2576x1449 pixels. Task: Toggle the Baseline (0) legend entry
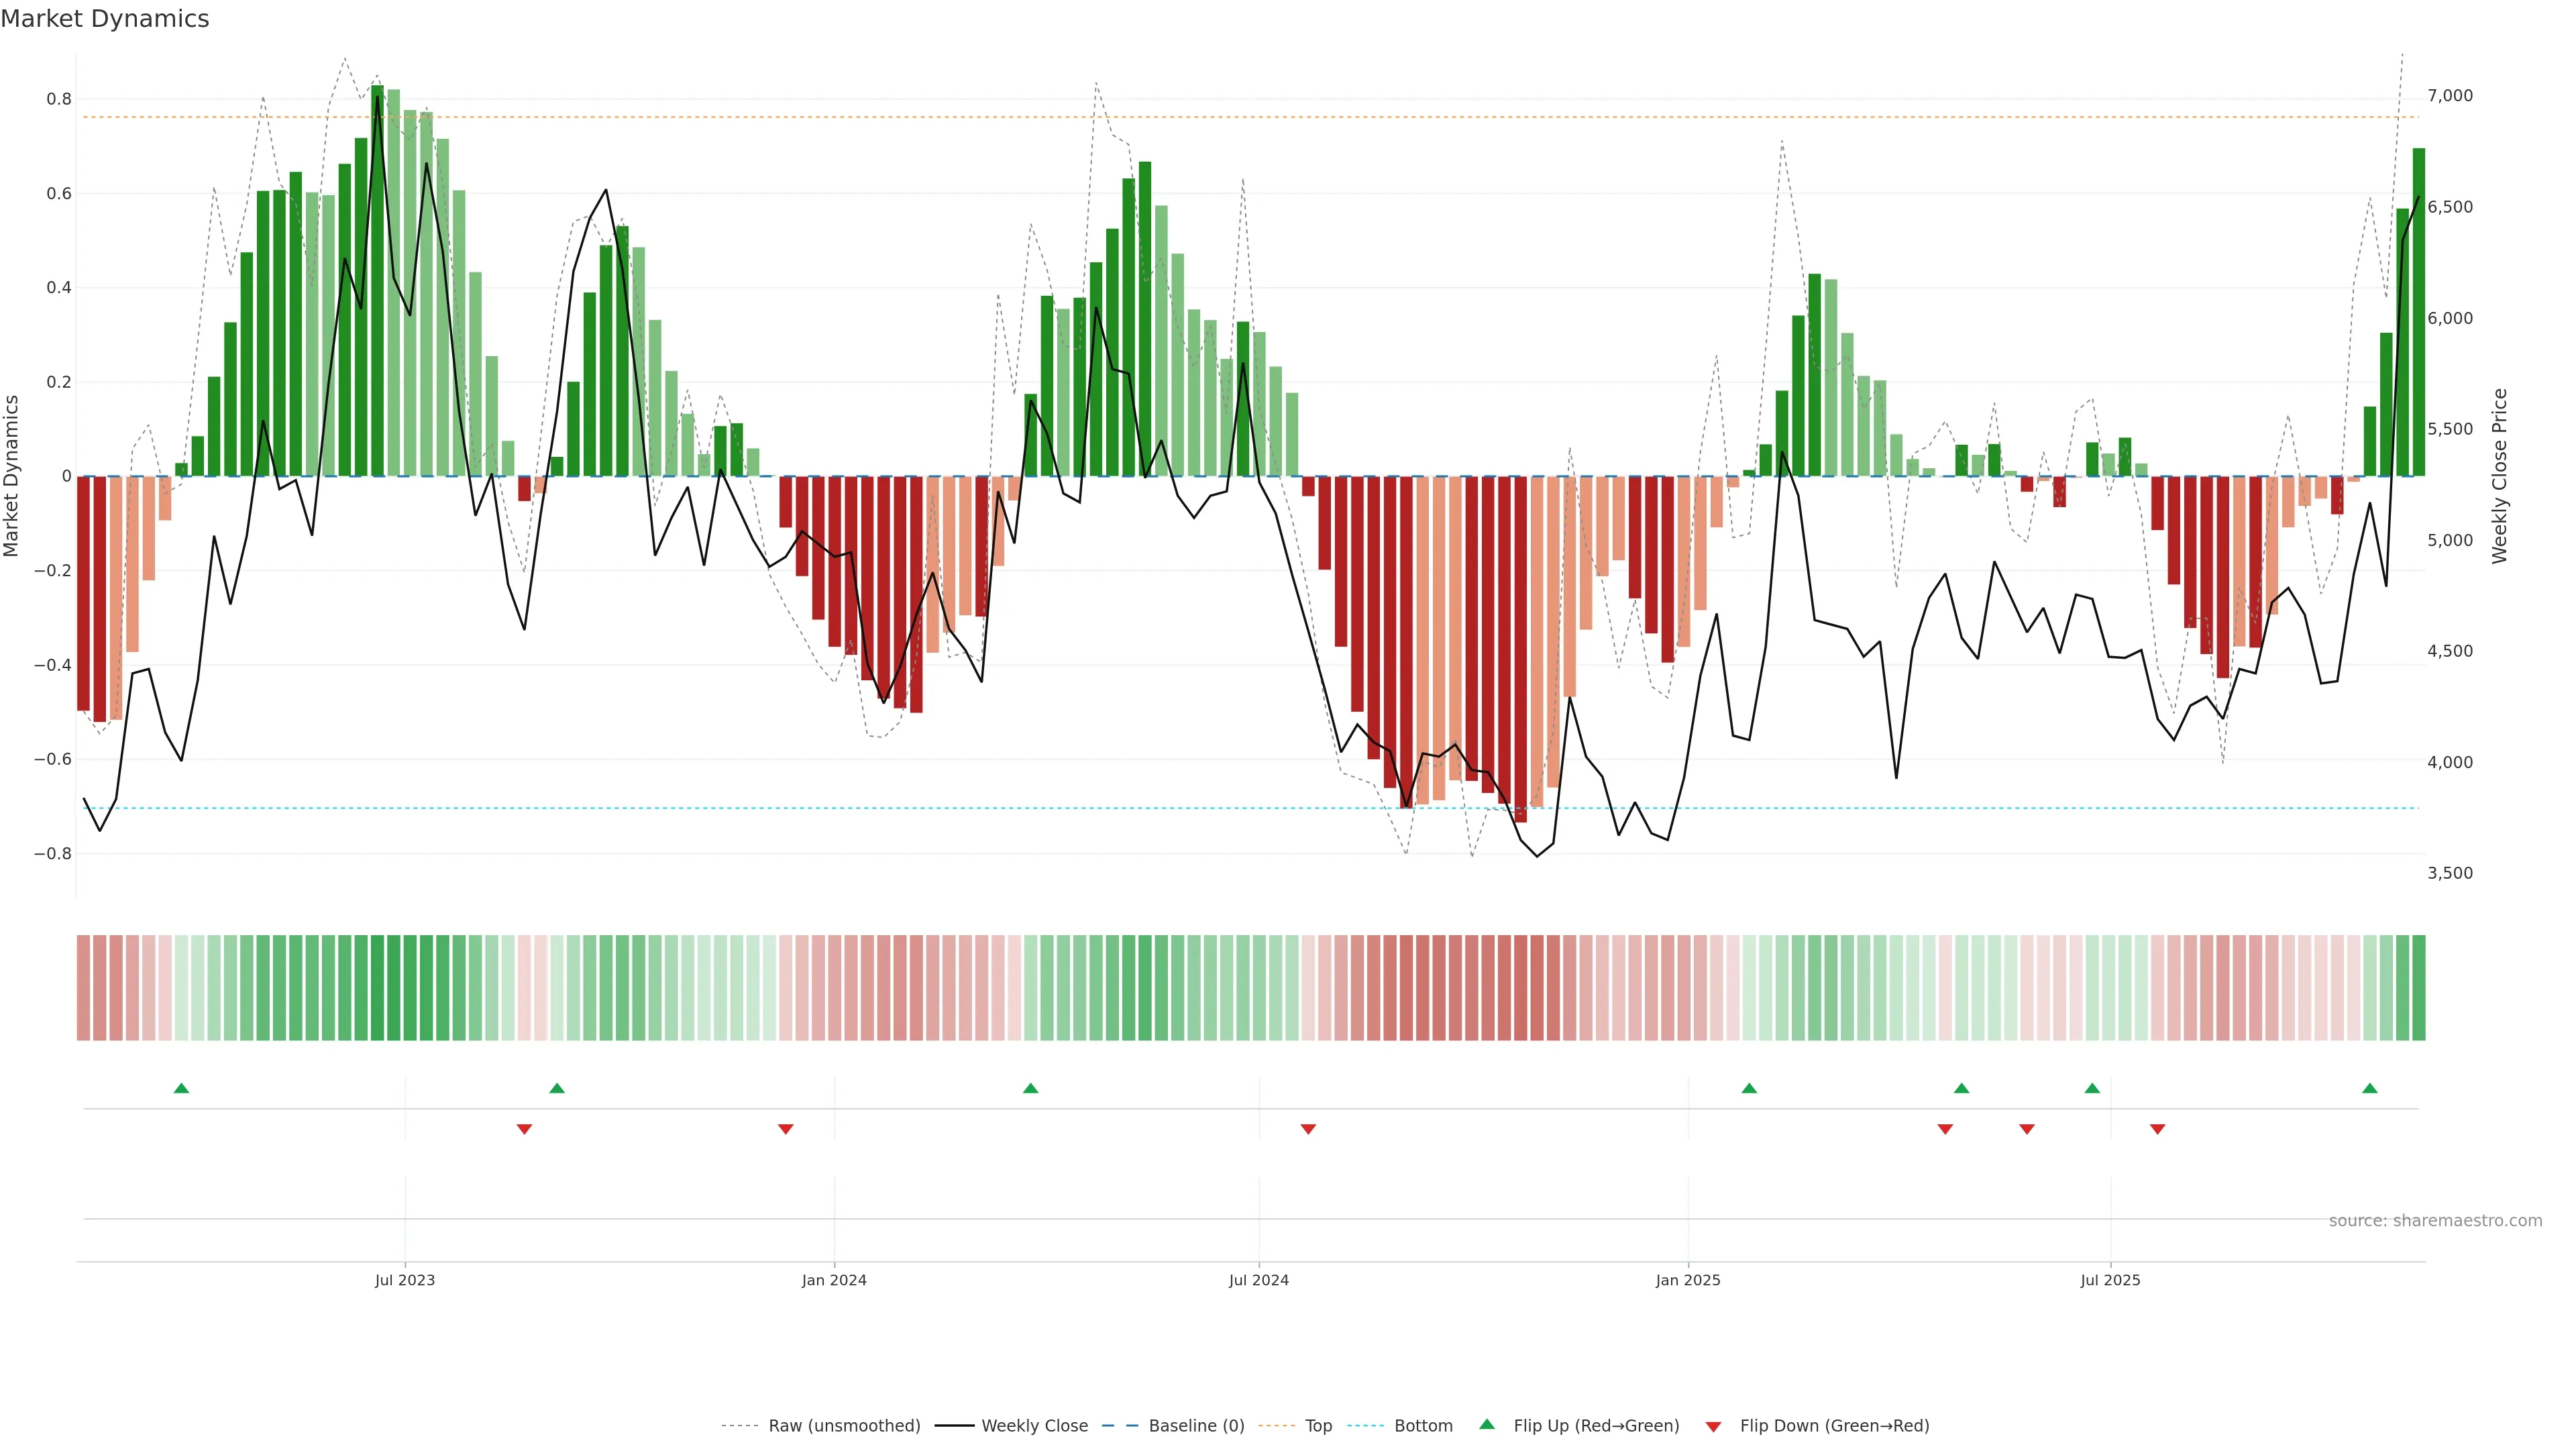point(1196,1426)
